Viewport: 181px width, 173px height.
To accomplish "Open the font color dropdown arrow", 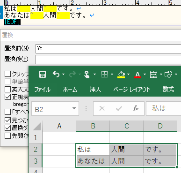I will pos(145,75).
